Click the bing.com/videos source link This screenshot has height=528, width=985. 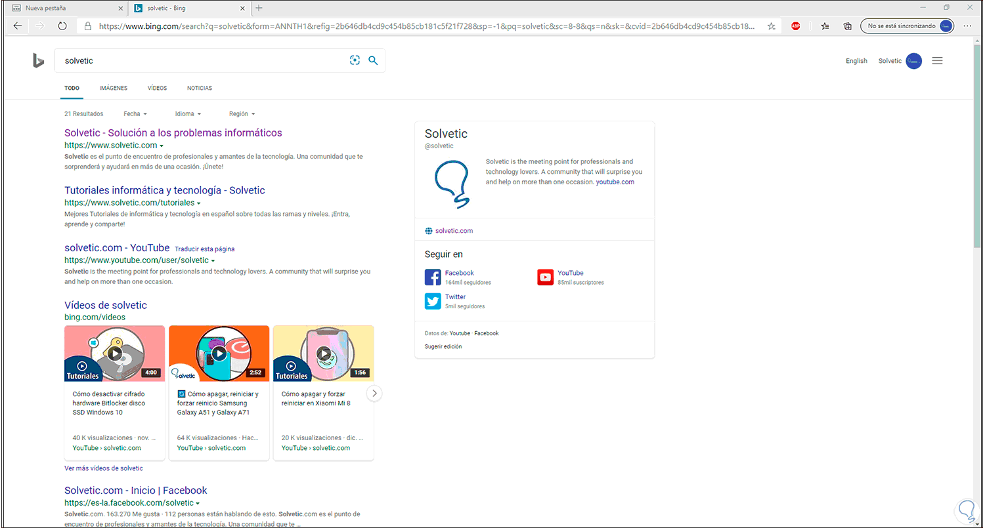point(95,317)
